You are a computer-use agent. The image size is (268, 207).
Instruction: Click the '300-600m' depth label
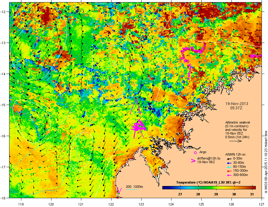click(240, 175)
